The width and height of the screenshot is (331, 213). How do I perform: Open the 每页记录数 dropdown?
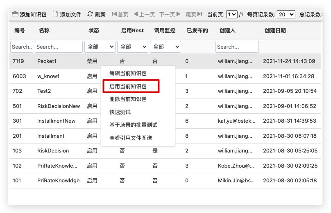(x=286, y=14)
